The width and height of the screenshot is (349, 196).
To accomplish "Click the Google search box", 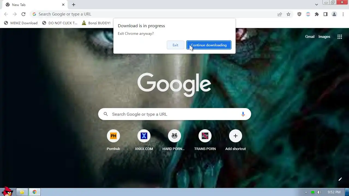I will click(174, 114).
